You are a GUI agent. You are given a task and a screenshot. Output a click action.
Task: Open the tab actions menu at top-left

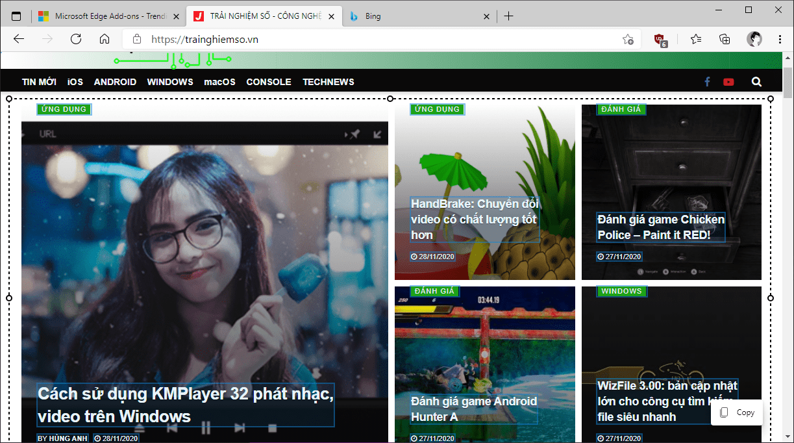tap(16, 14)
